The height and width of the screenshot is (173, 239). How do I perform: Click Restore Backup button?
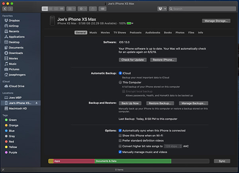point(160,103)
